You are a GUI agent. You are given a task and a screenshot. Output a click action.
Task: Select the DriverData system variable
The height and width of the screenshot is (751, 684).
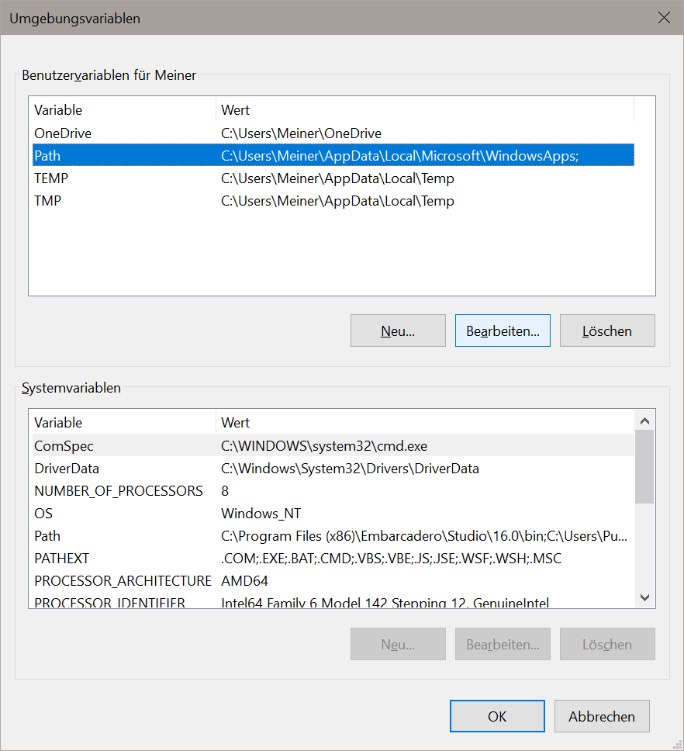67,469
